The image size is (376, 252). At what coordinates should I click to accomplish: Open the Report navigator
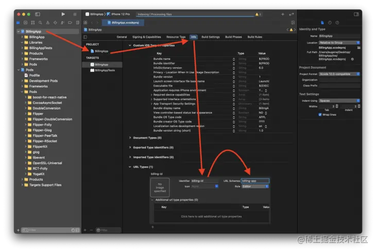coord(77,23)
